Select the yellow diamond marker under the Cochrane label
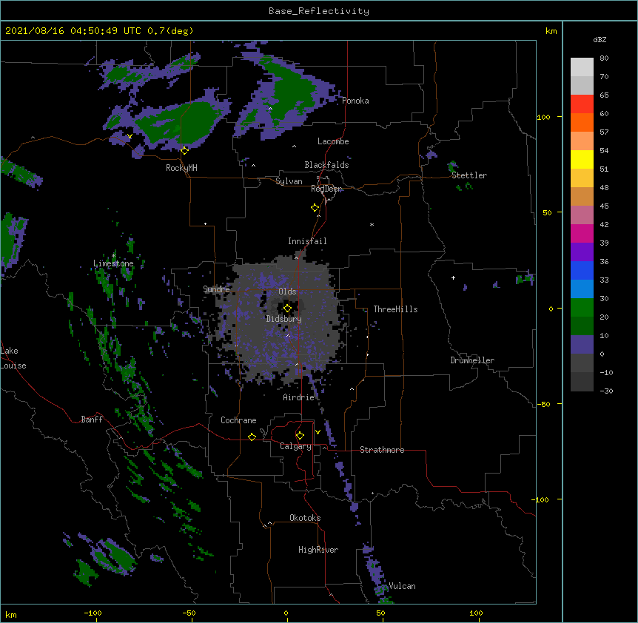 click(x=252, y=437)
